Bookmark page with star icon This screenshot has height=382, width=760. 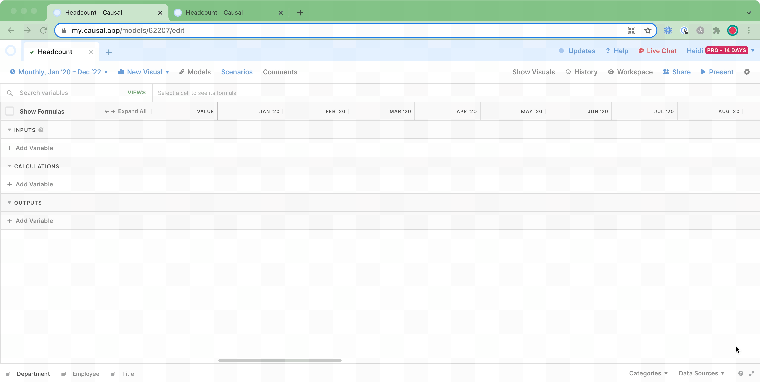tap(648, 30)
